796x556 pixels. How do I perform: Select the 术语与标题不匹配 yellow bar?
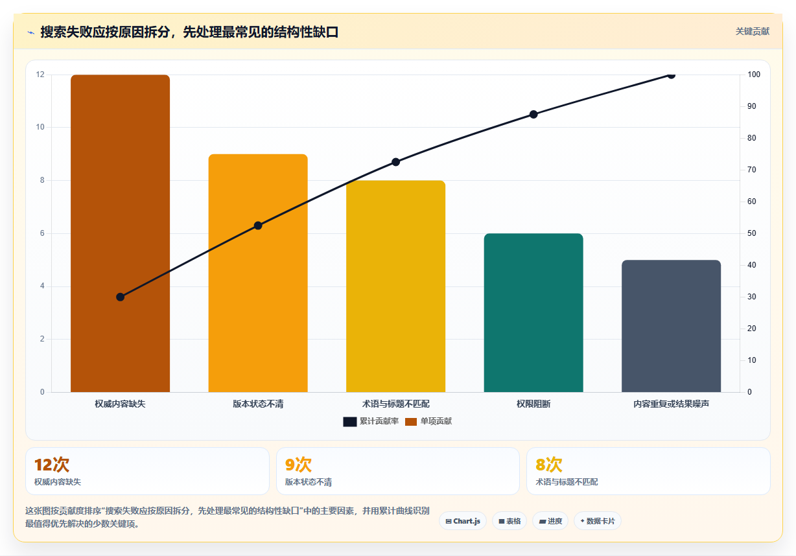tap(395, 286)
